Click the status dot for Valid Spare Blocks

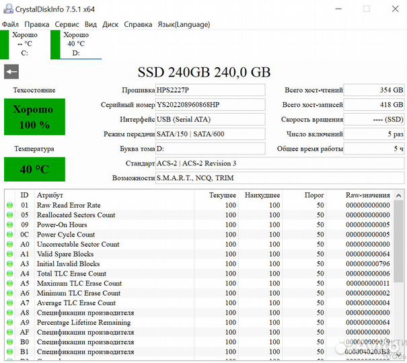point(10,254)
